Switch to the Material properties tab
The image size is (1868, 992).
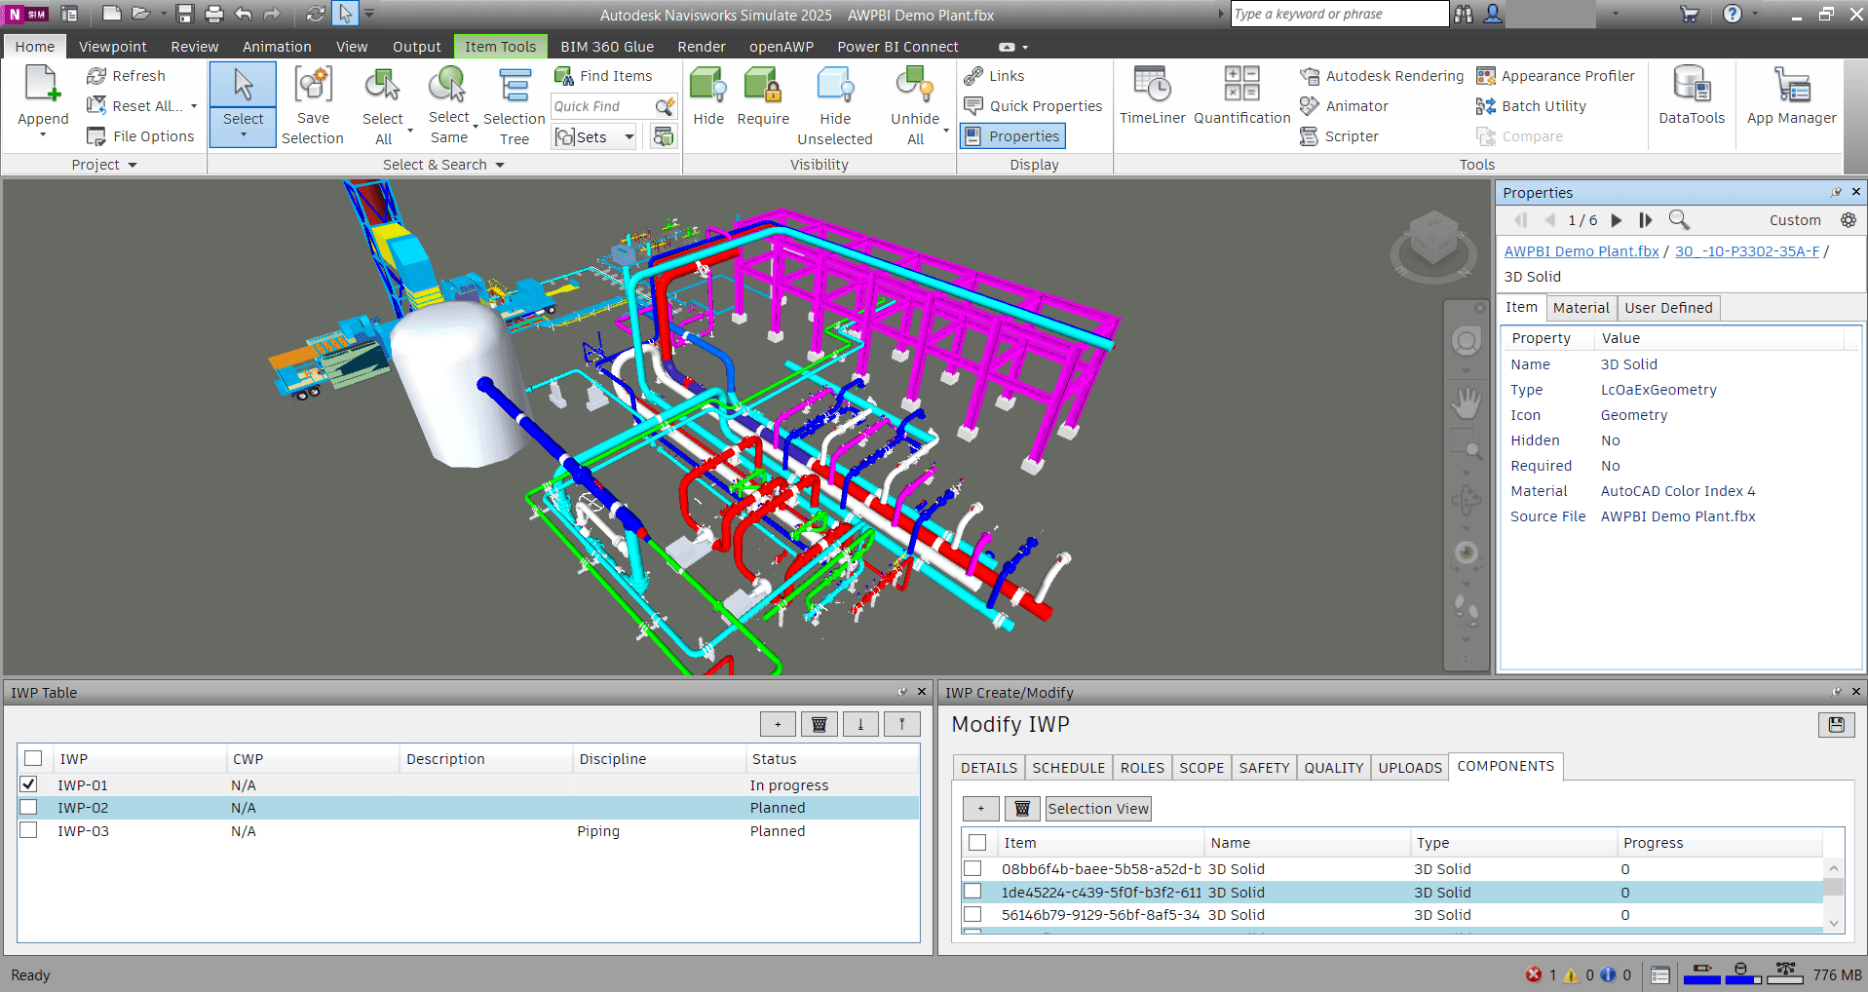(1581, 308)
